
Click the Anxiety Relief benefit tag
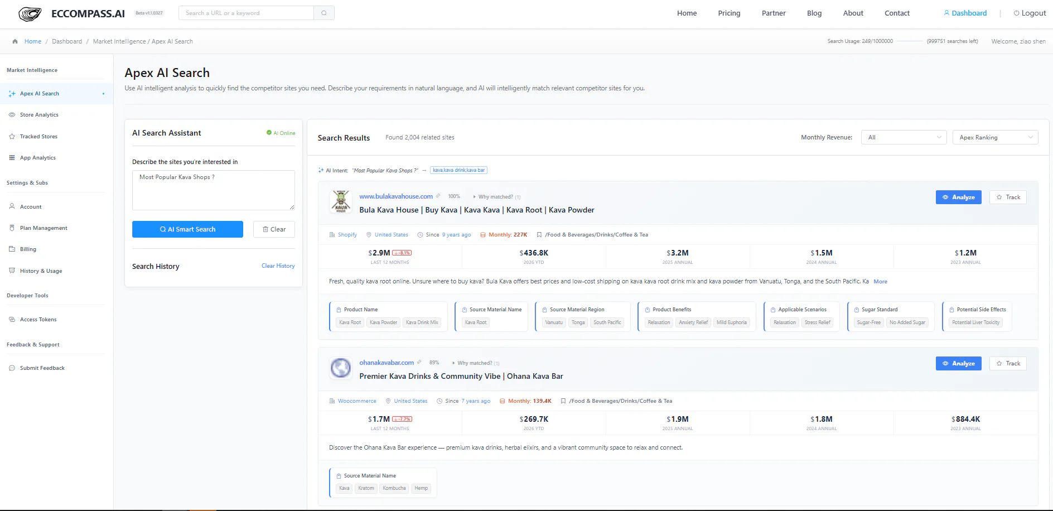(x=693, y=322)
